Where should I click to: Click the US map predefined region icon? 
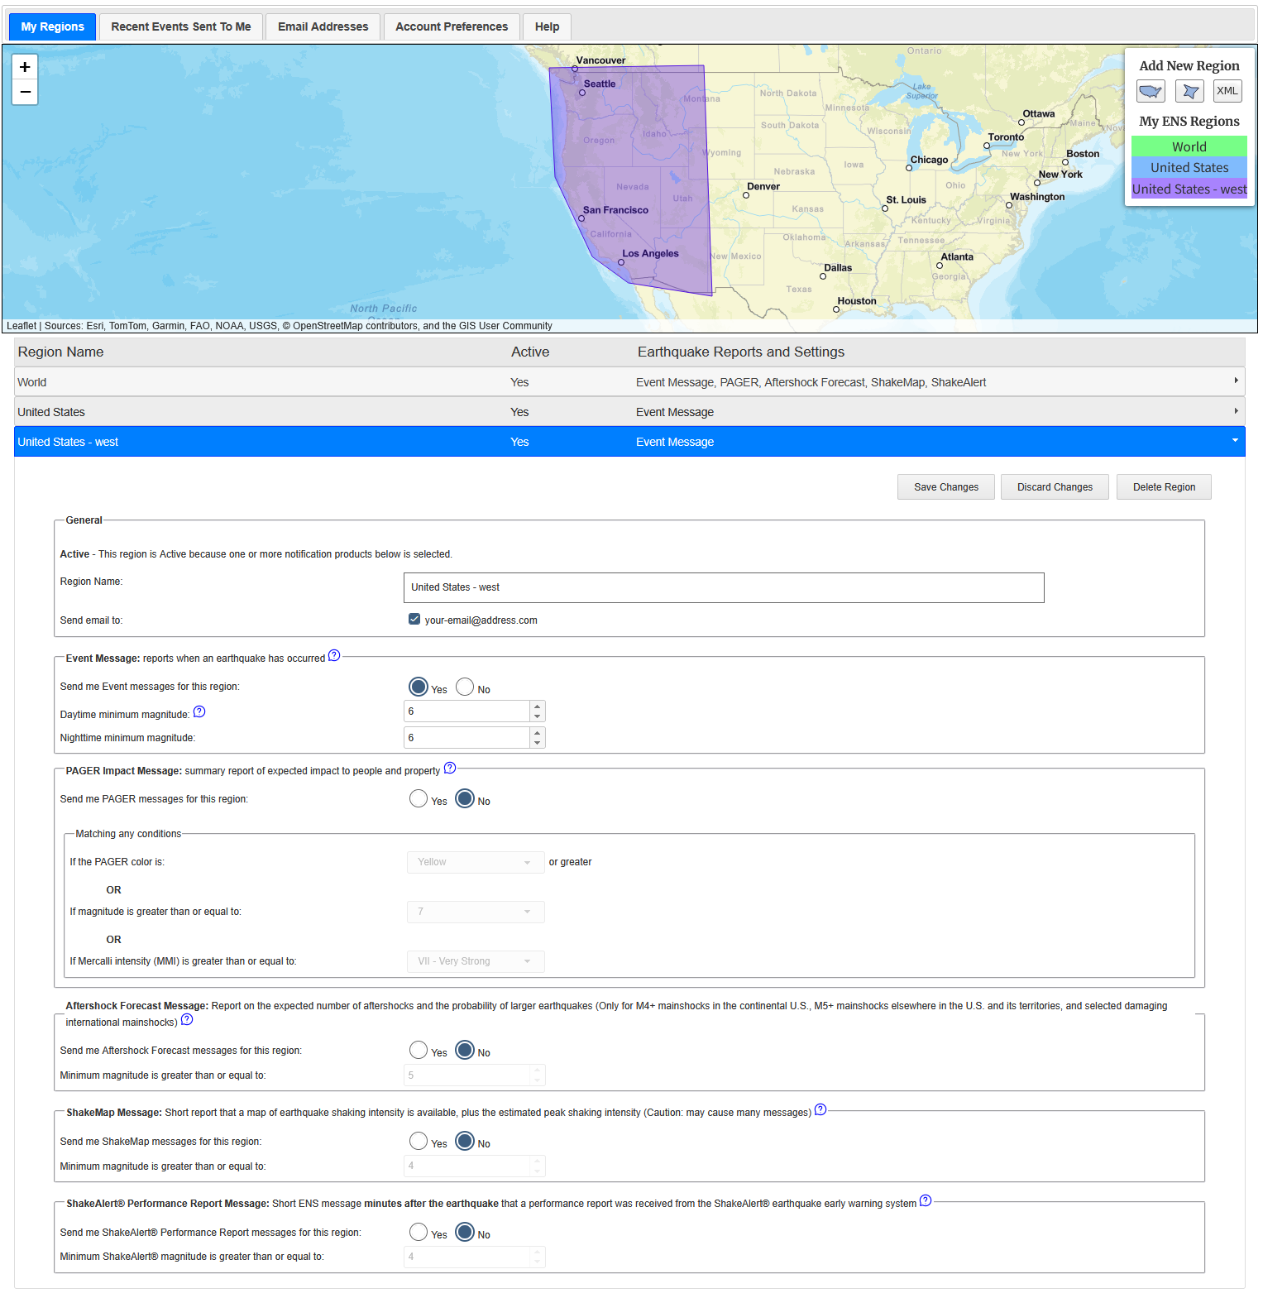(x=1151, y=91)
